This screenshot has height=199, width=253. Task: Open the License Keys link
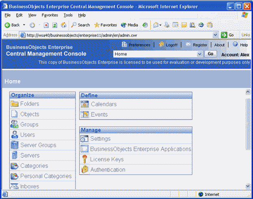point(107,159)
